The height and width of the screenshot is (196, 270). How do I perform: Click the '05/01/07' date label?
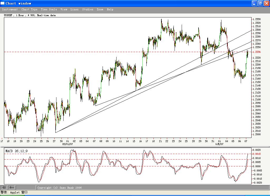click(x=67, y=144)
